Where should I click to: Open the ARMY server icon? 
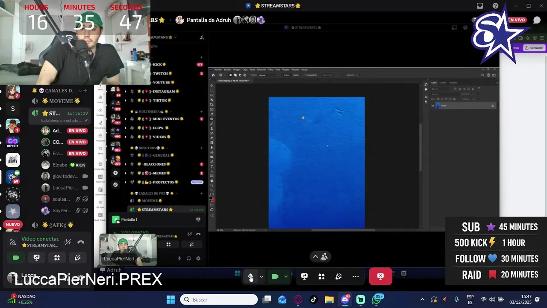pos(13,160)
